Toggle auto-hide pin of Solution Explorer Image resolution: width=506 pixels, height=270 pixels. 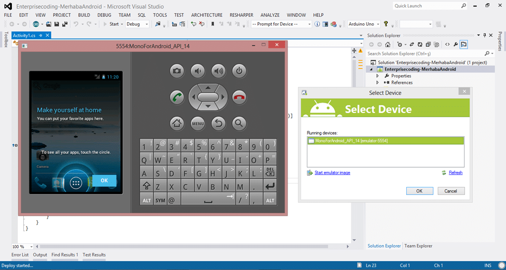[484, 36]
